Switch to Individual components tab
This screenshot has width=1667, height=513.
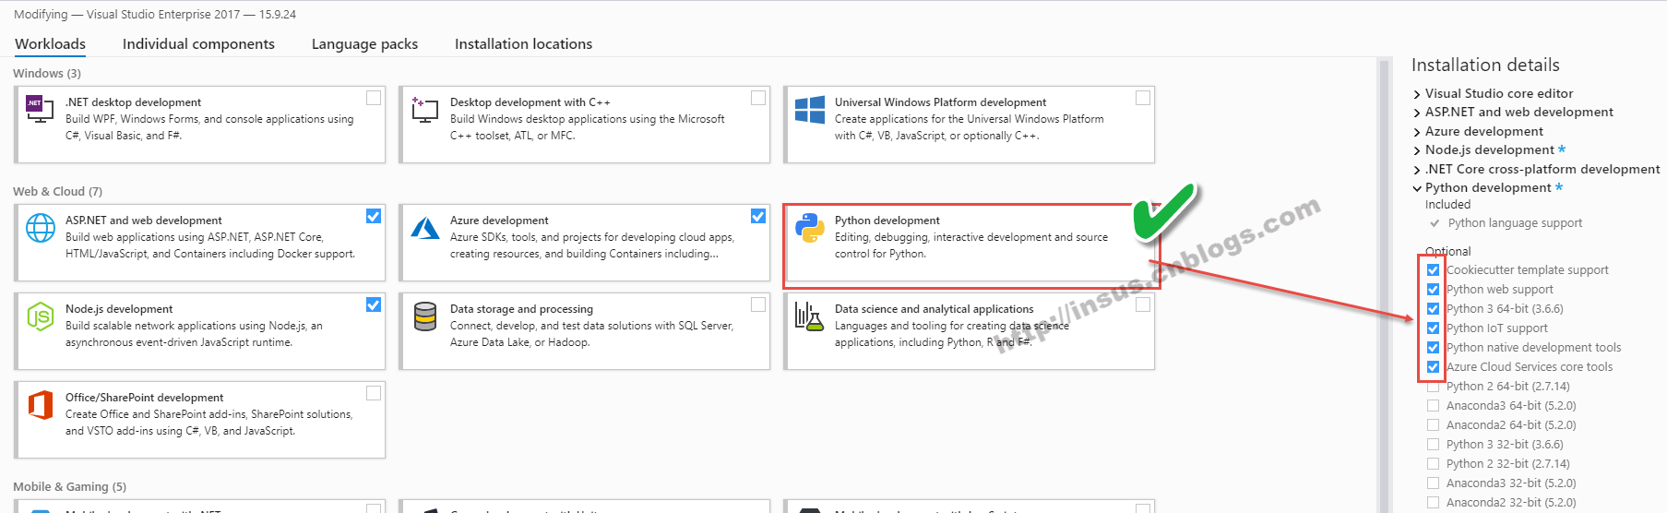tap(198, 43)
